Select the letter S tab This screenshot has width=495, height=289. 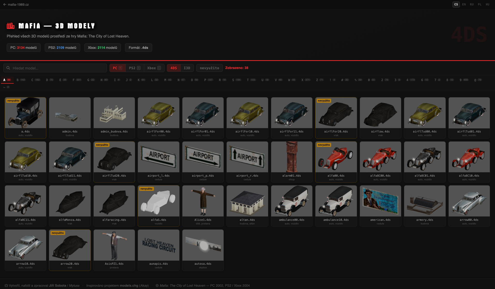237,80
